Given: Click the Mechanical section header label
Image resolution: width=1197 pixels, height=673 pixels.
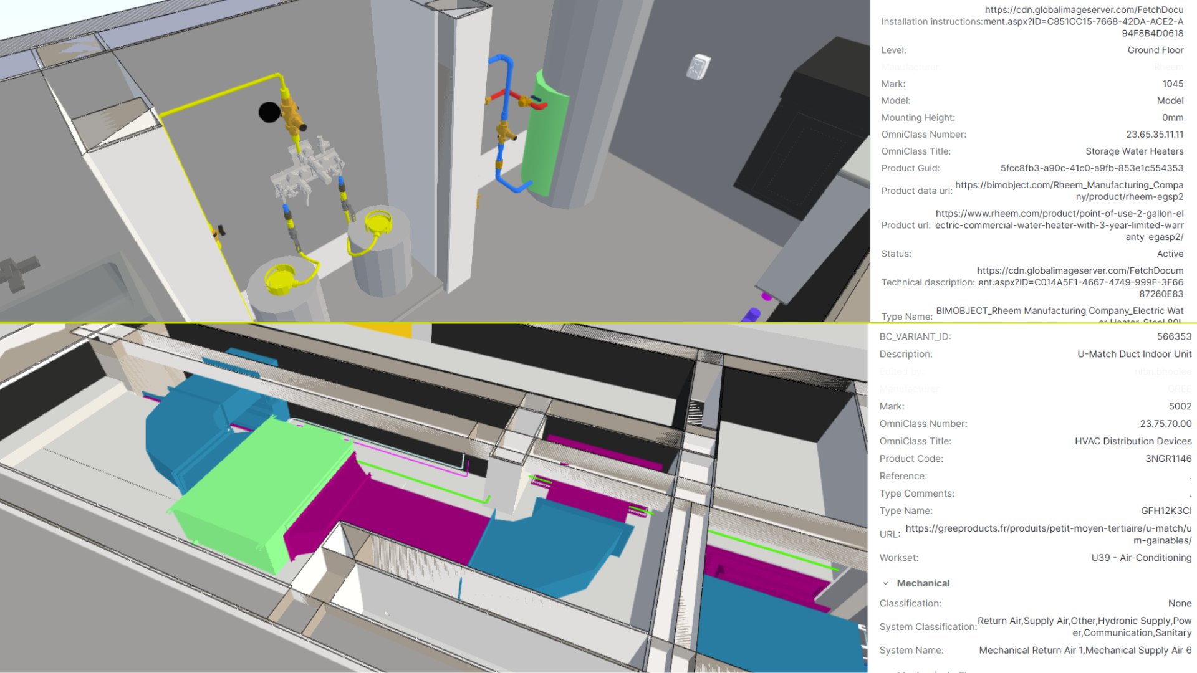Looking at the screenshot, I should click(x=923, y=583).
